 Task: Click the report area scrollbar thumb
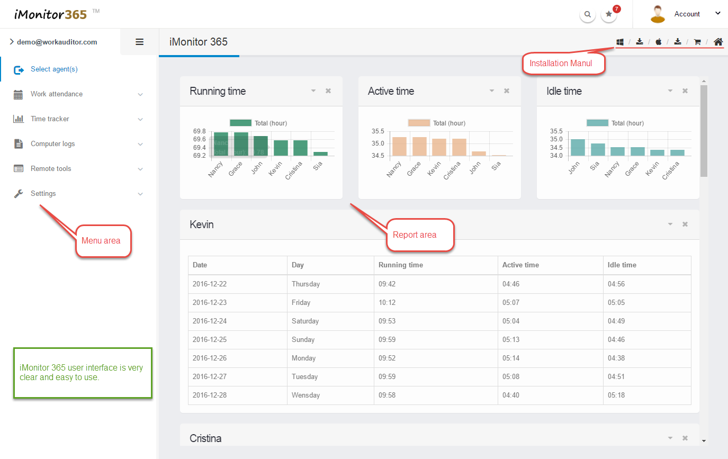(x=704, y=130)
